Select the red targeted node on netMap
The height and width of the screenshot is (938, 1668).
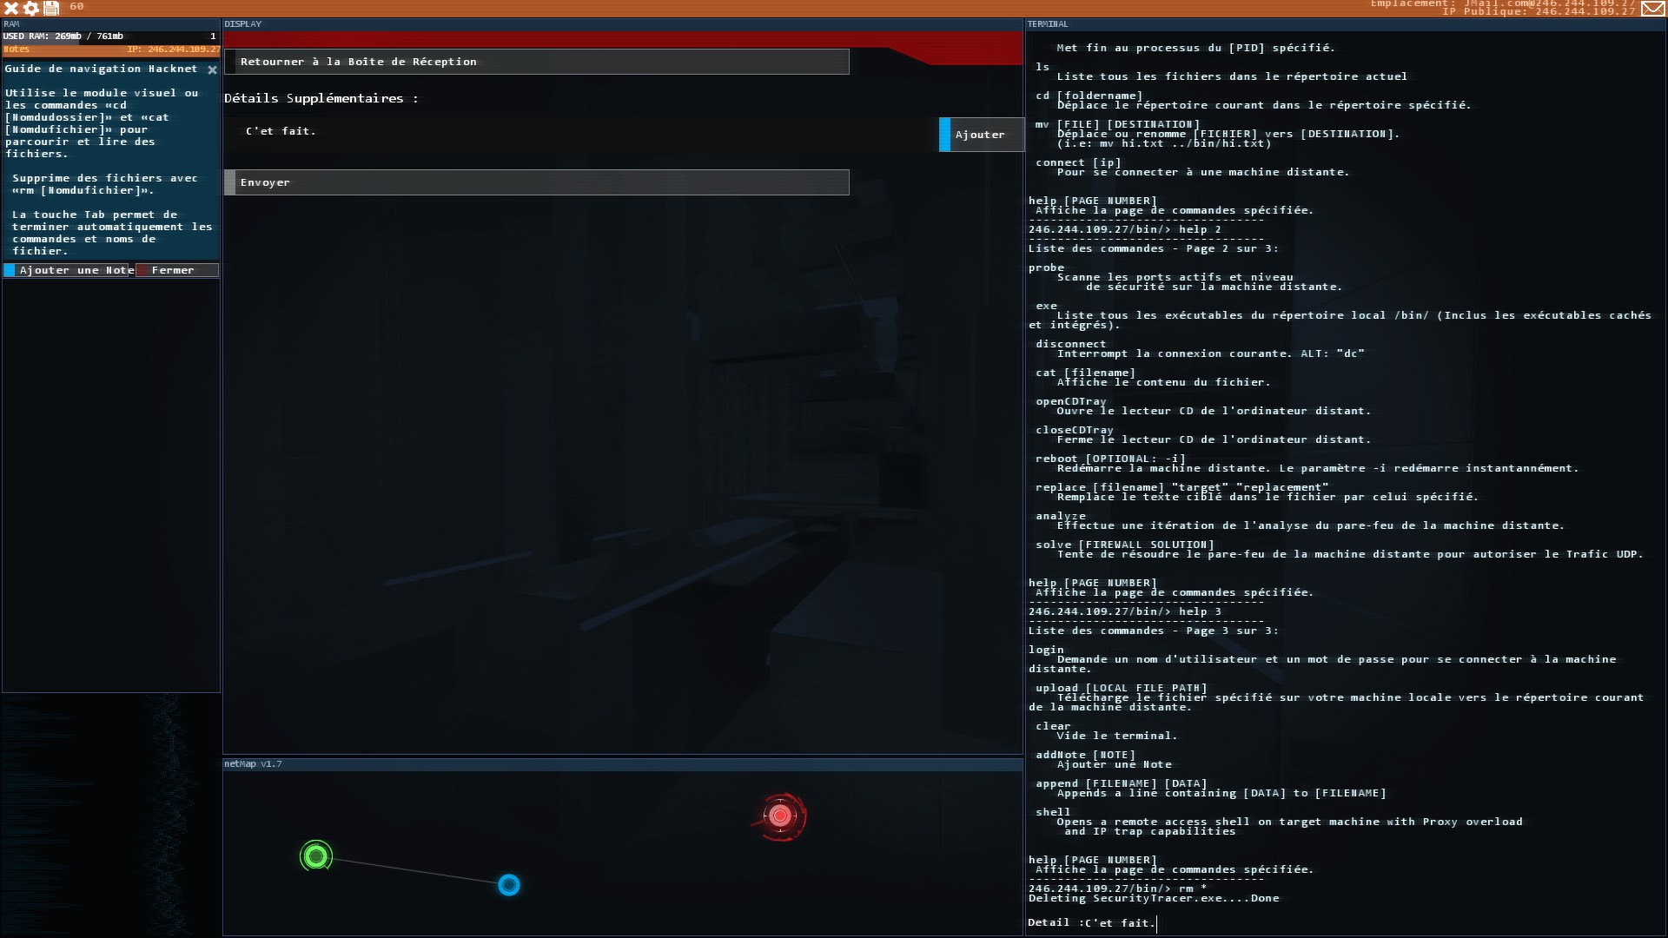(x=780, y=816)
